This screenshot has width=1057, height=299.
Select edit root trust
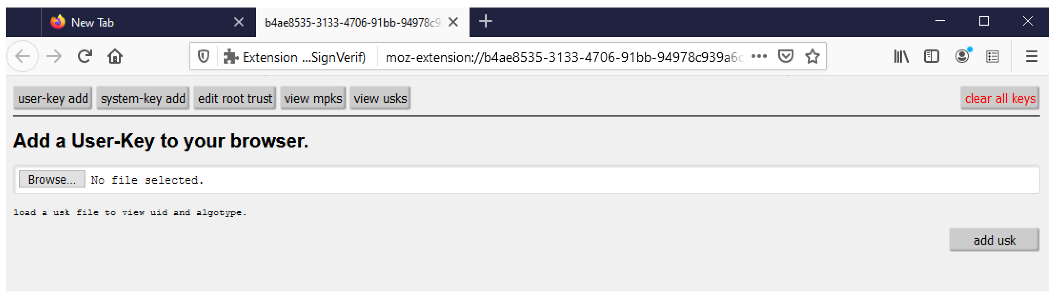point(235,98)
